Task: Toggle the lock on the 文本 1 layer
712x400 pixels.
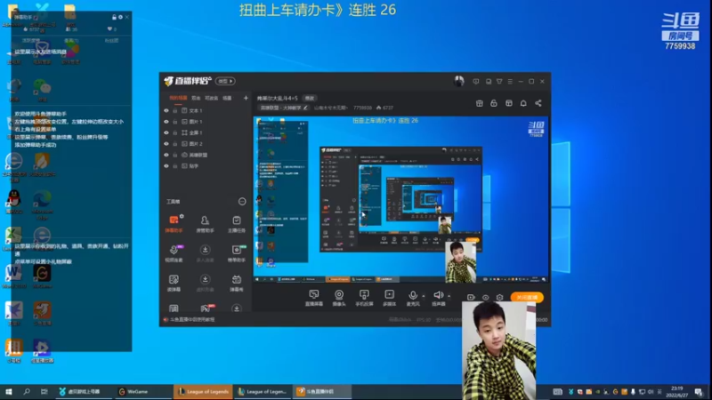Action: (x=174, y=110)
